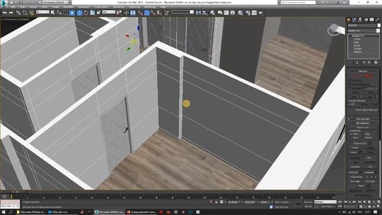Click the object color swatch beside name
This screenshot has width=382, height=215.
click(379, 25)
